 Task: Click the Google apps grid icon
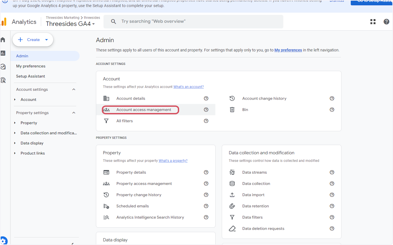373,22
